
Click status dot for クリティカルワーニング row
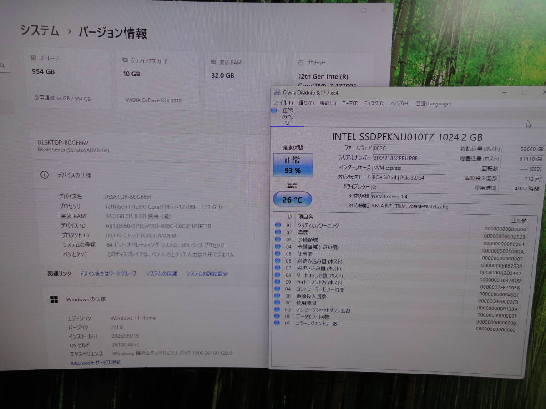click(278, 225)
